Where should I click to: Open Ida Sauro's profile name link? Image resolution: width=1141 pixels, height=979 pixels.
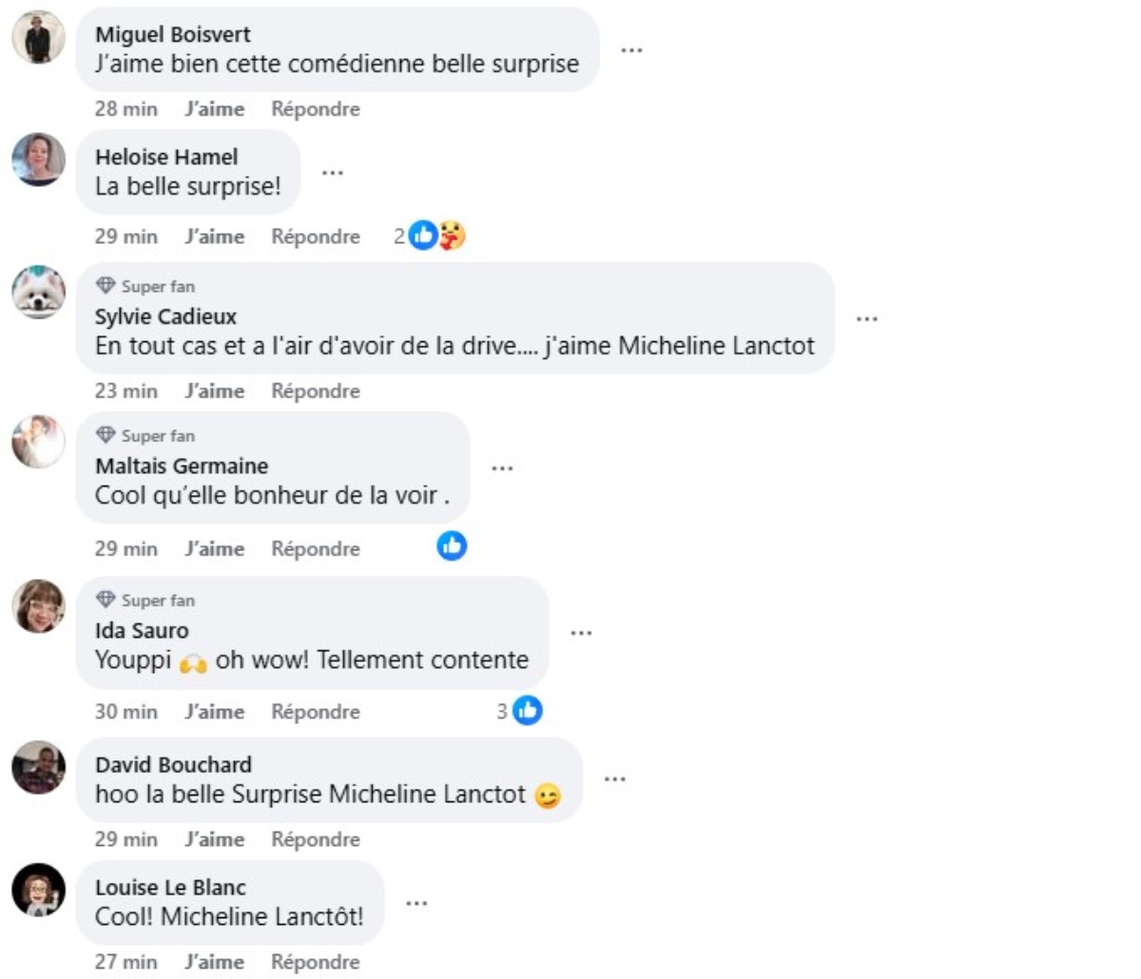tap(142, 630)
